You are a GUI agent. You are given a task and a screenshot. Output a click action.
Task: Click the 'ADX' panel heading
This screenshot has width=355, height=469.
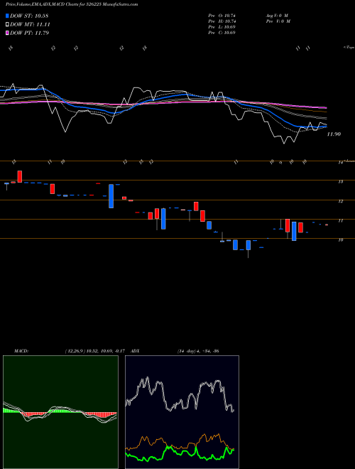click(135, 351)
